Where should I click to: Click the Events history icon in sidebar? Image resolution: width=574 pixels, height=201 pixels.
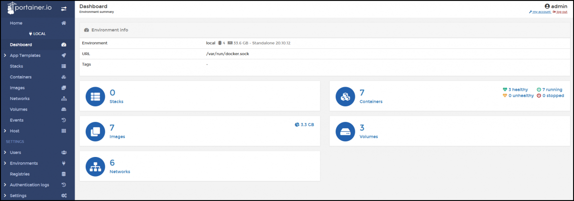pos(64,120)
